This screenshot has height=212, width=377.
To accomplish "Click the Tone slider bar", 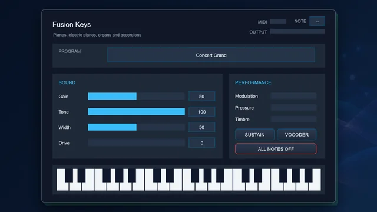I will (136, 111).
